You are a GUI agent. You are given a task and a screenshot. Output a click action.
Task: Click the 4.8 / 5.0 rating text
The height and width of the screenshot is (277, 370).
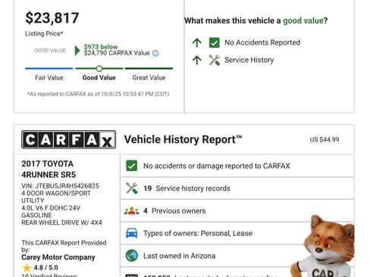(x=45, y=268)
